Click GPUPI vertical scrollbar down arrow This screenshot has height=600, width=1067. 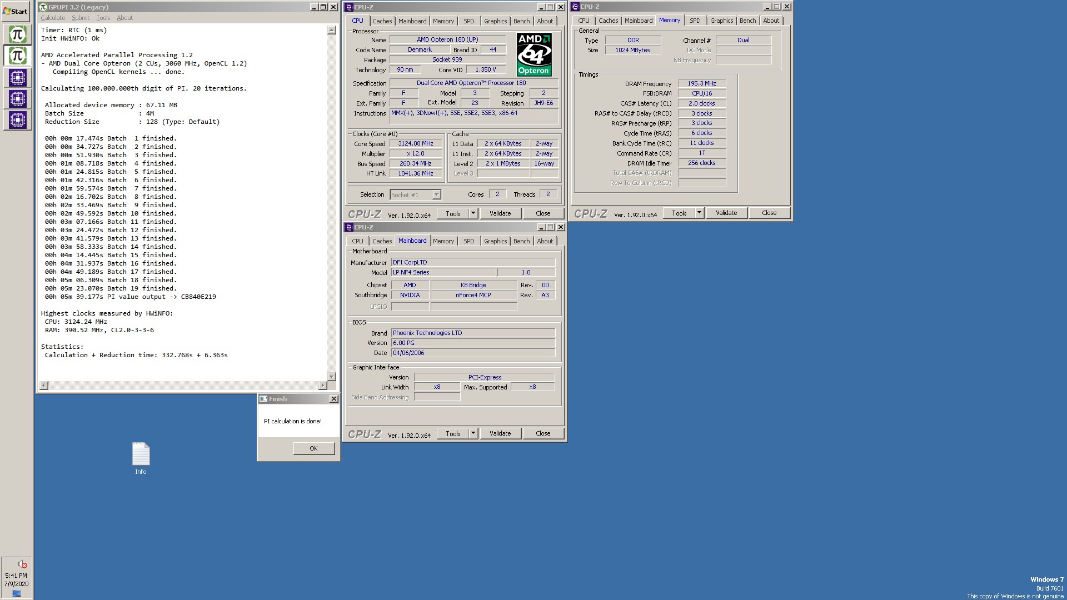332,377
